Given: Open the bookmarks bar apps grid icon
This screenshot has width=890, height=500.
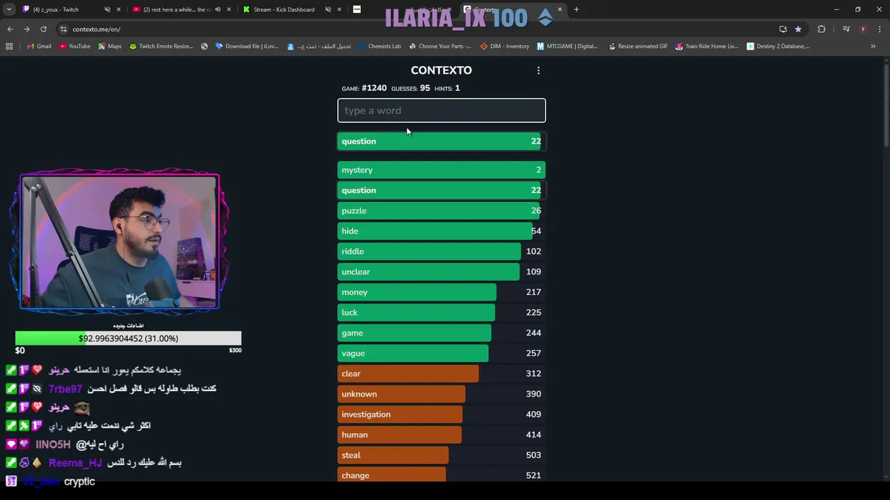Looking at the screenshot, I should [9, 47].
